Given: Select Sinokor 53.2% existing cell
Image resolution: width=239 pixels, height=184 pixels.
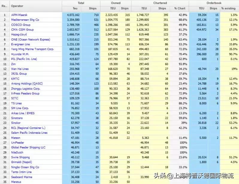Looking at the screenshot, I should coord(229,123).
